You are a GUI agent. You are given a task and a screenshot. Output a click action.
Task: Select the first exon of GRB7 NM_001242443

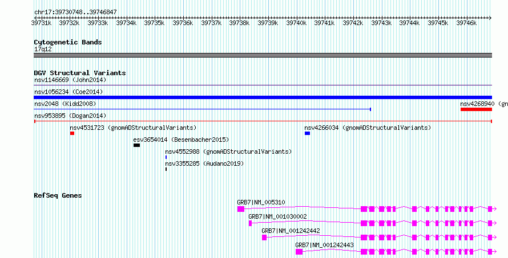click(299, 252)
